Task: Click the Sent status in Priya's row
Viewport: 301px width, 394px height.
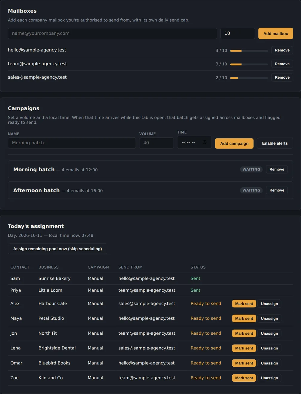Action: (x=195, y=290)
